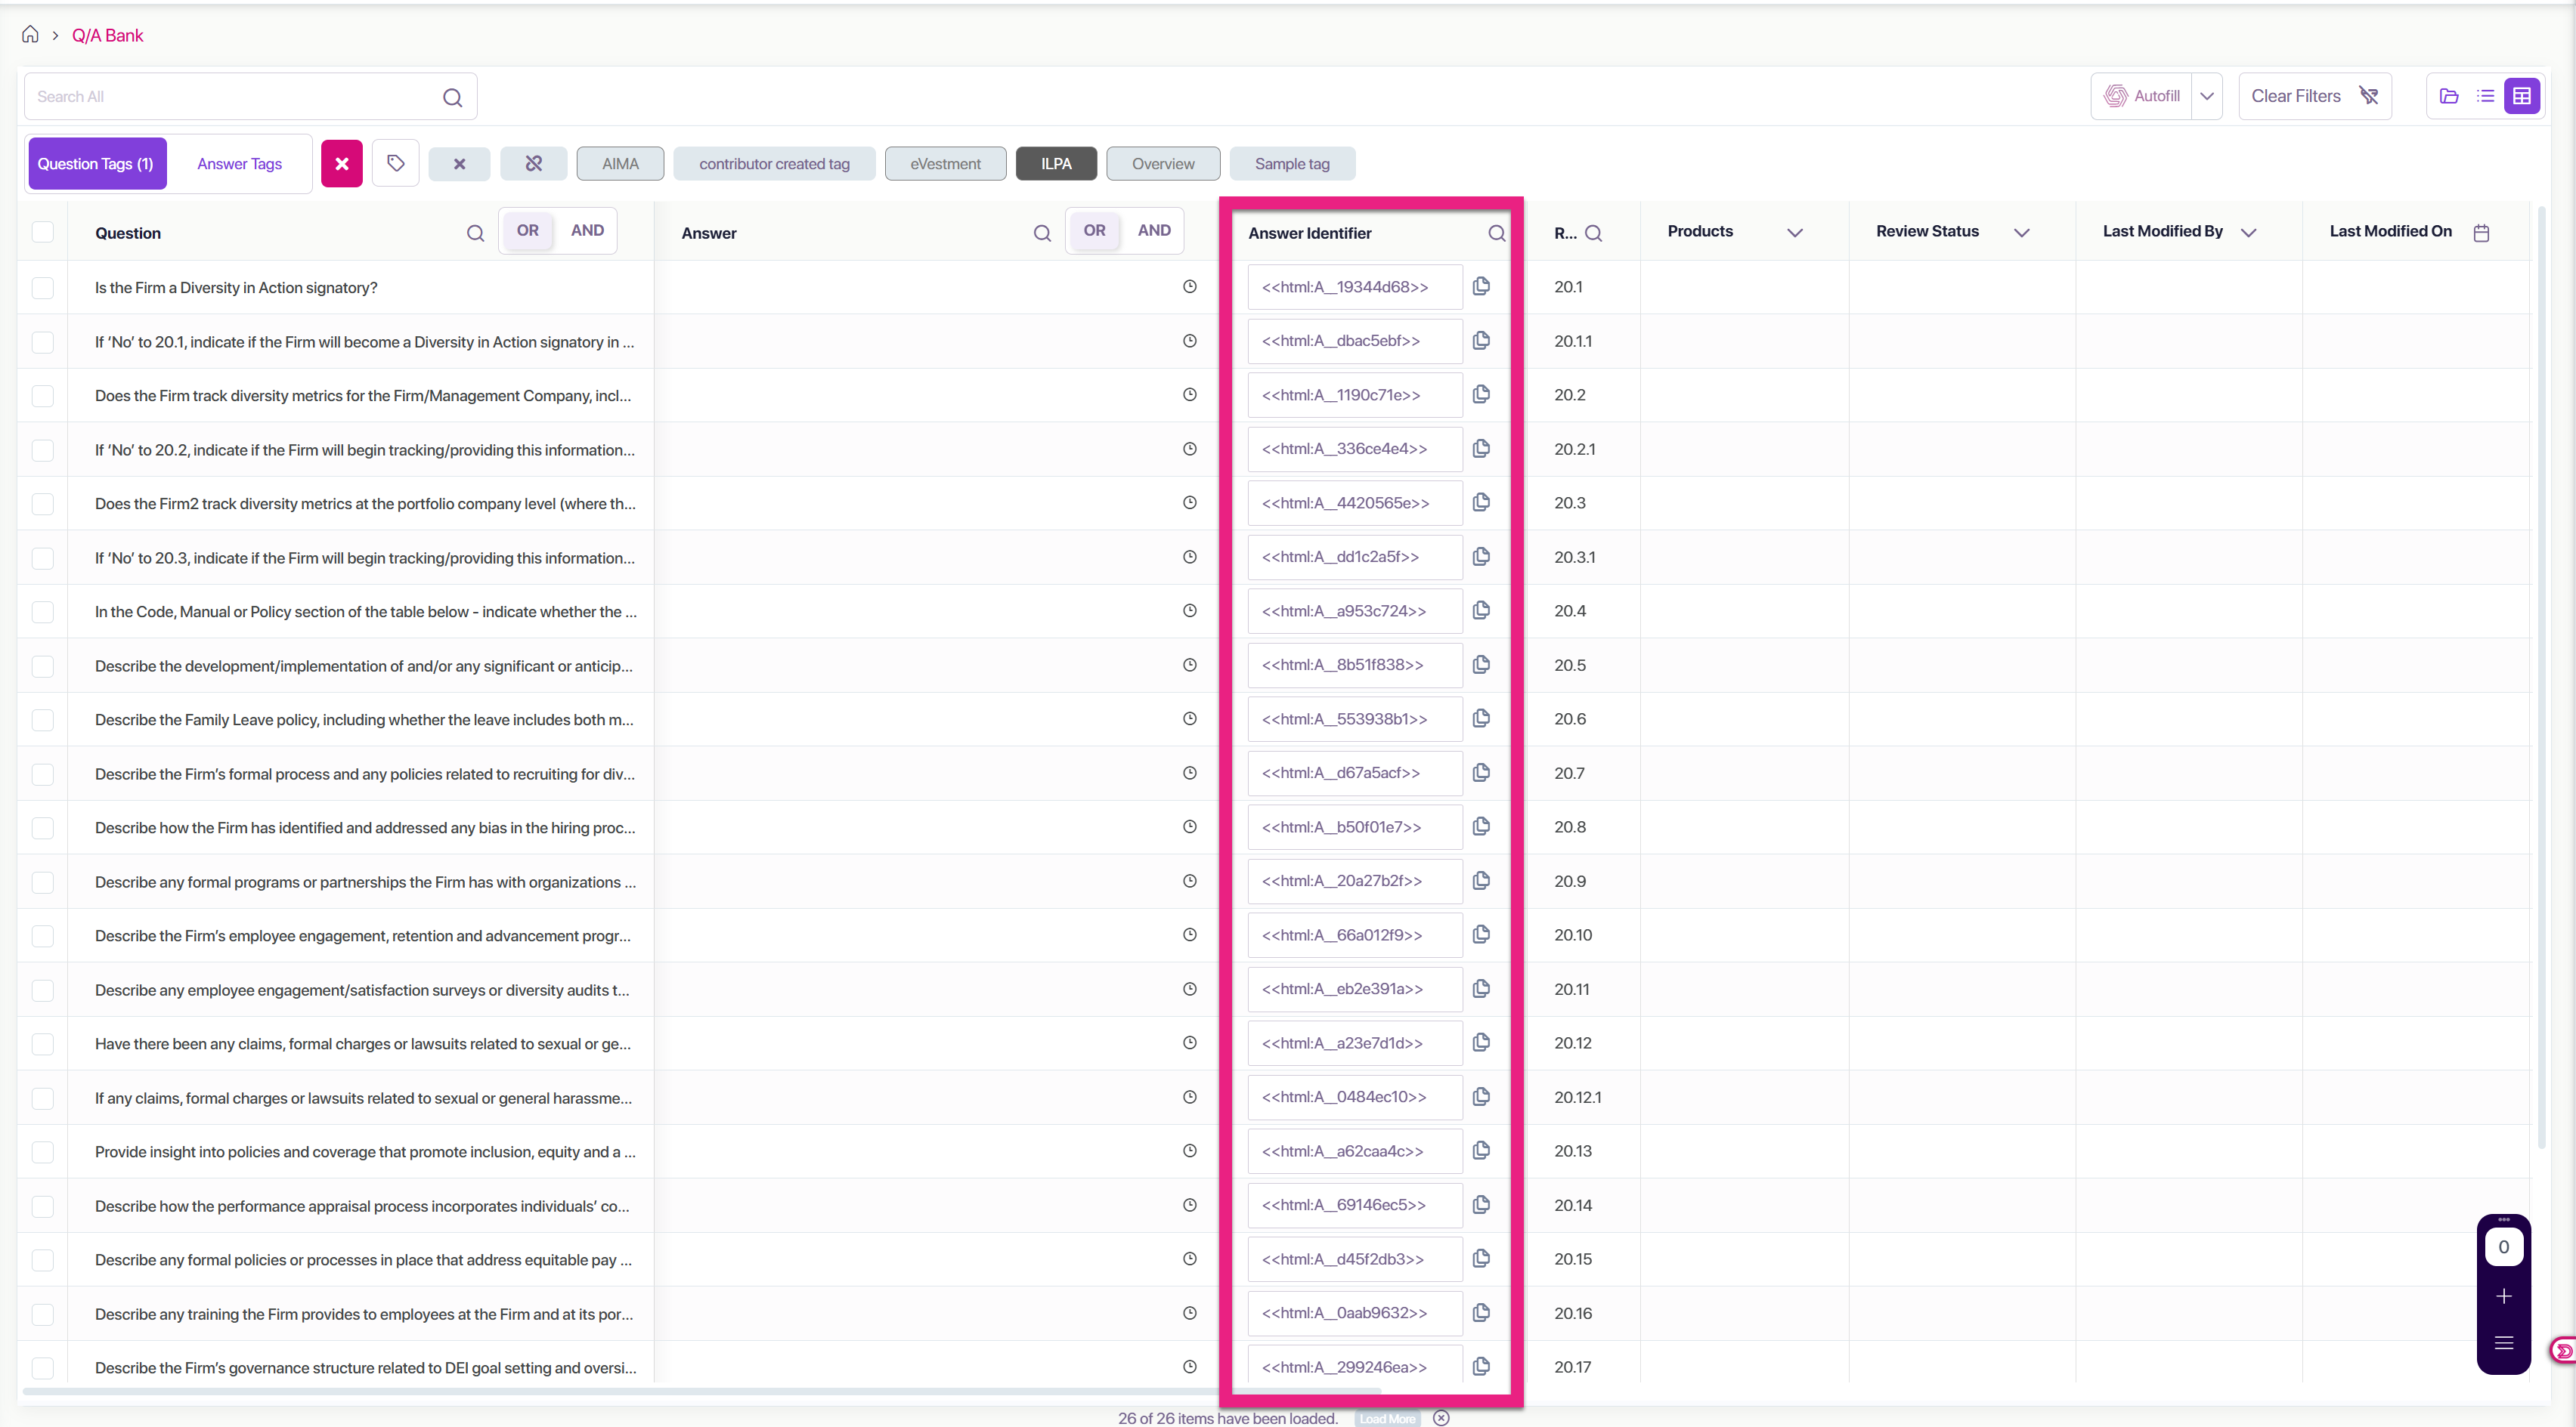
Task: Open answer history for row 20.1
Action: point(1189,287)
